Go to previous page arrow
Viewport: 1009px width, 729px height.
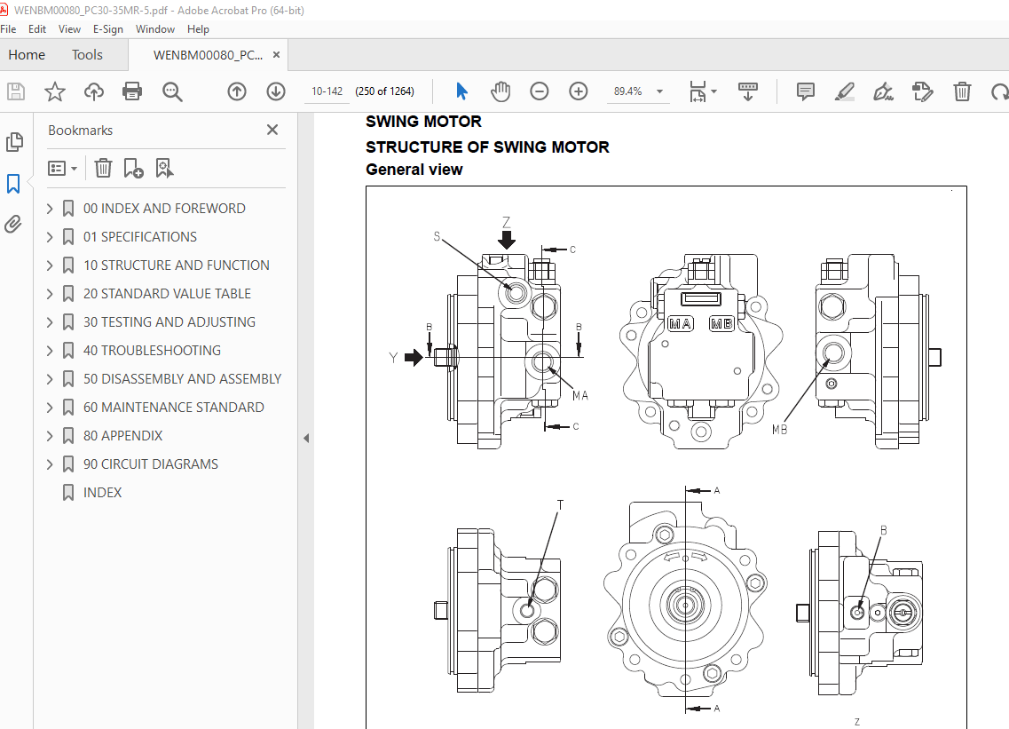pyautogui.click(x=237, y=91)
